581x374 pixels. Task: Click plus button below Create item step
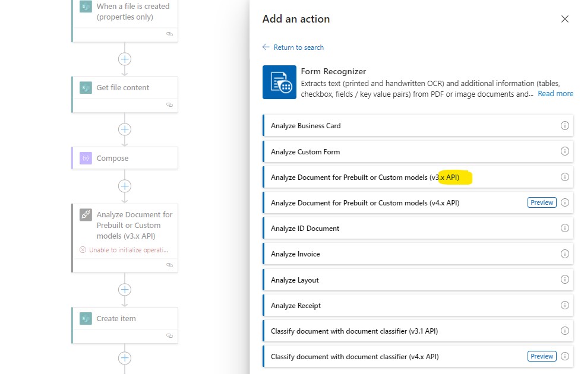tap(124, 358)
